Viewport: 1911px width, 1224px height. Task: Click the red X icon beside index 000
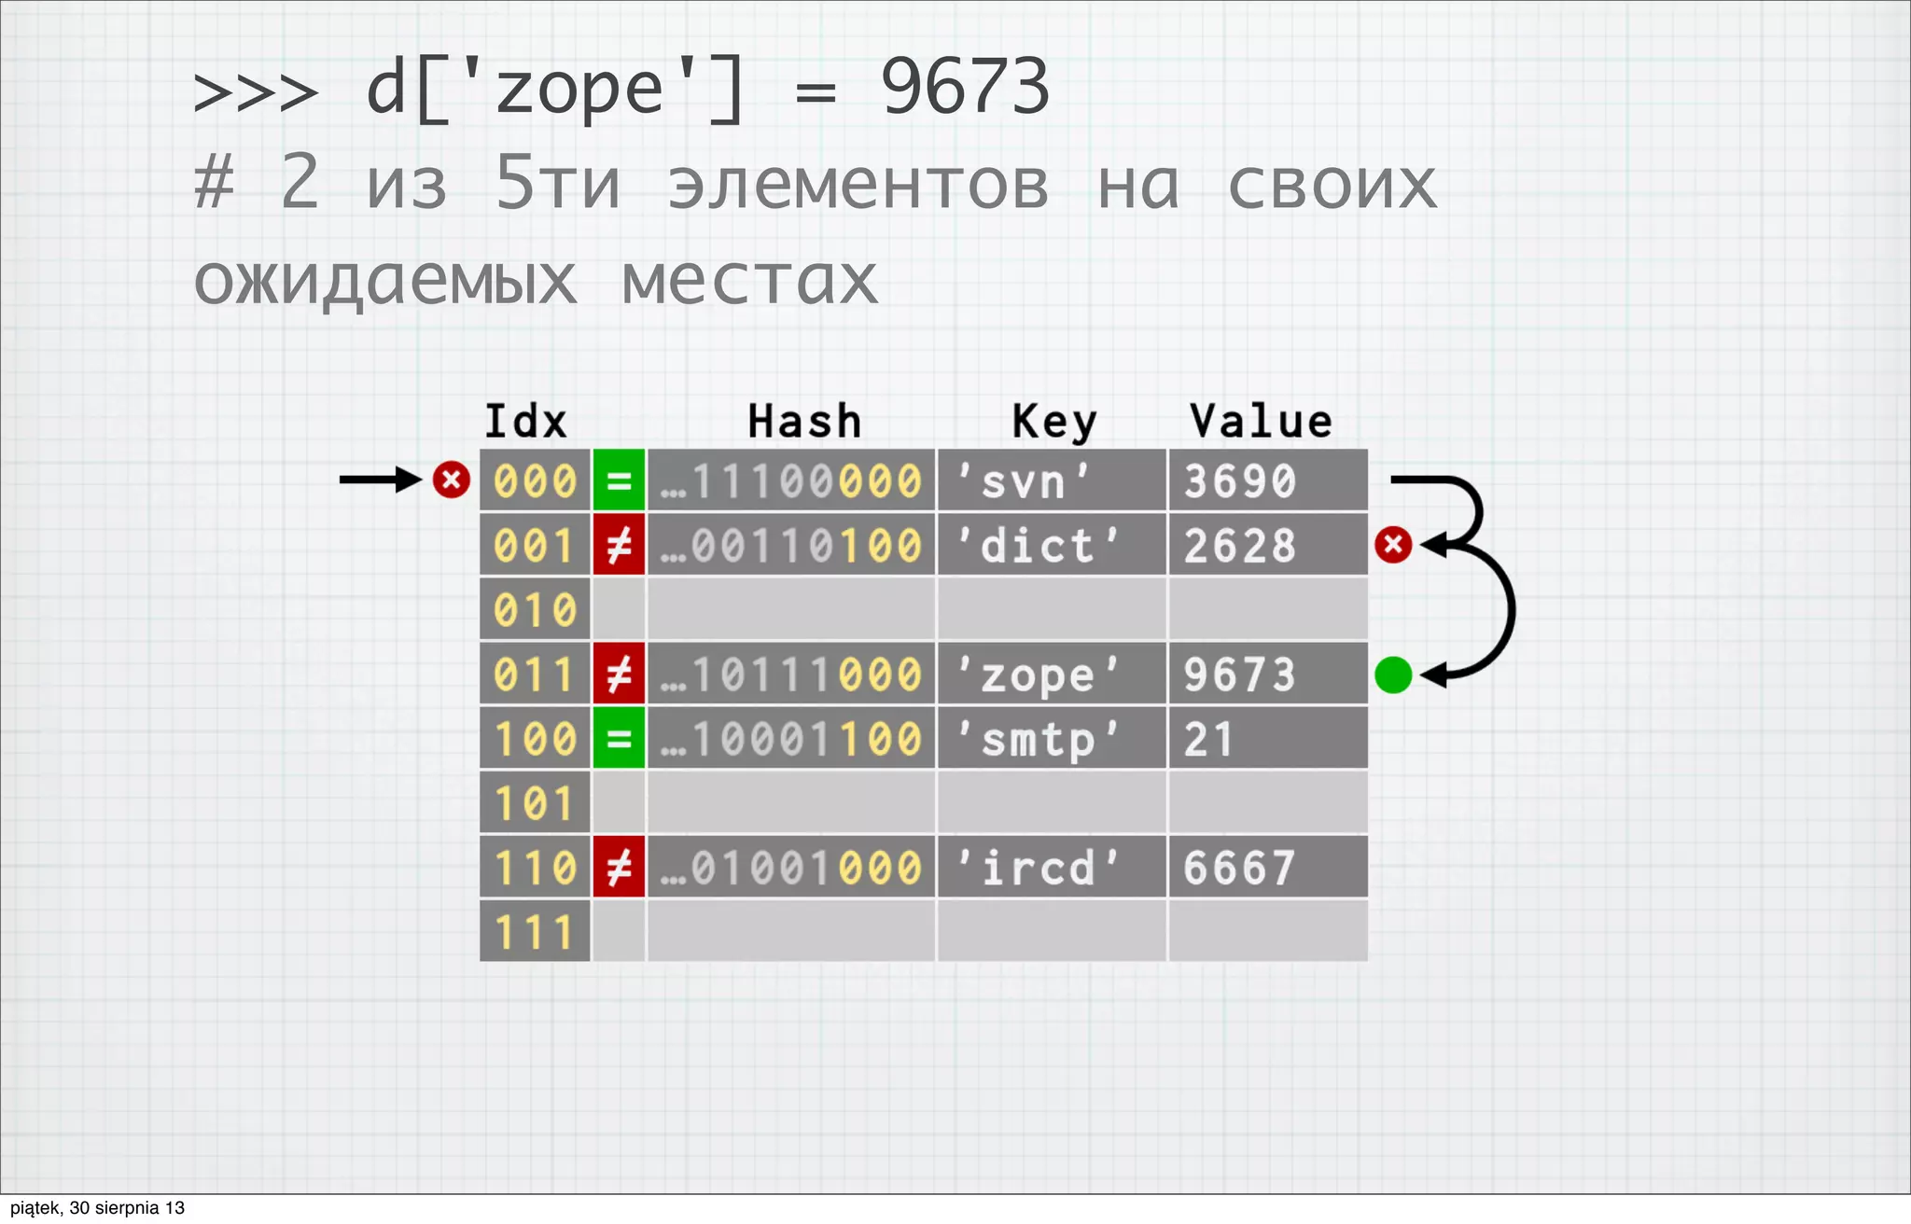pyautogui.click(x=451, y=480)
